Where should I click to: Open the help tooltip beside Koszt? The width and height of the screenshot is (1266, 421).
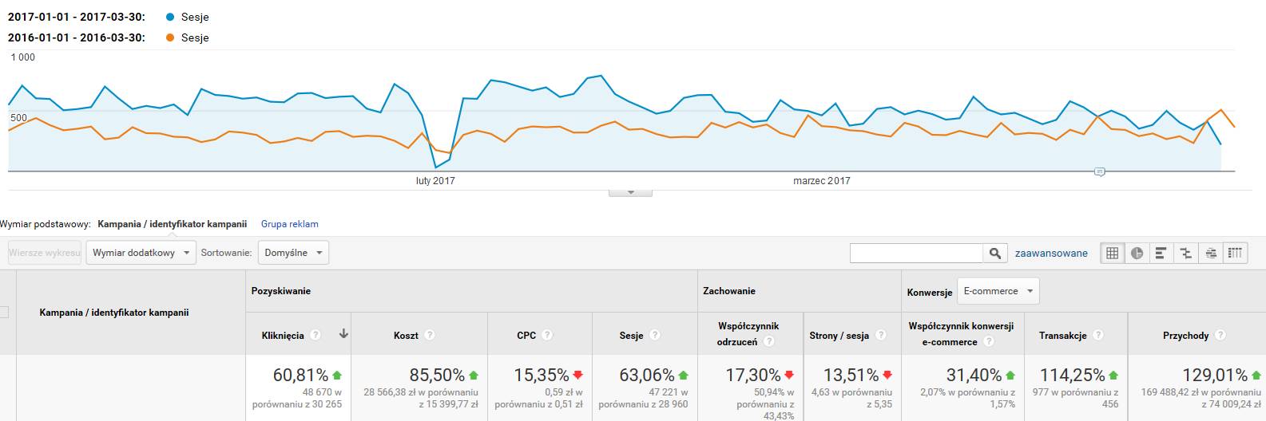(x=429, y=336)
